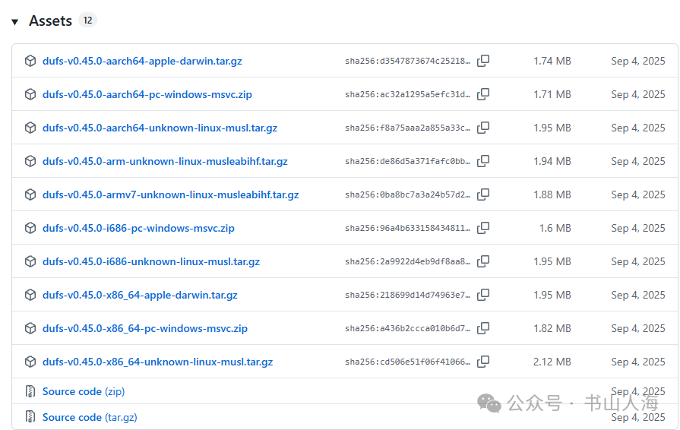Copy sha256 of aarch64-apple-darwin asset
Screen dimensions: 680x430
pyautogui.click(x=483, y=61)
